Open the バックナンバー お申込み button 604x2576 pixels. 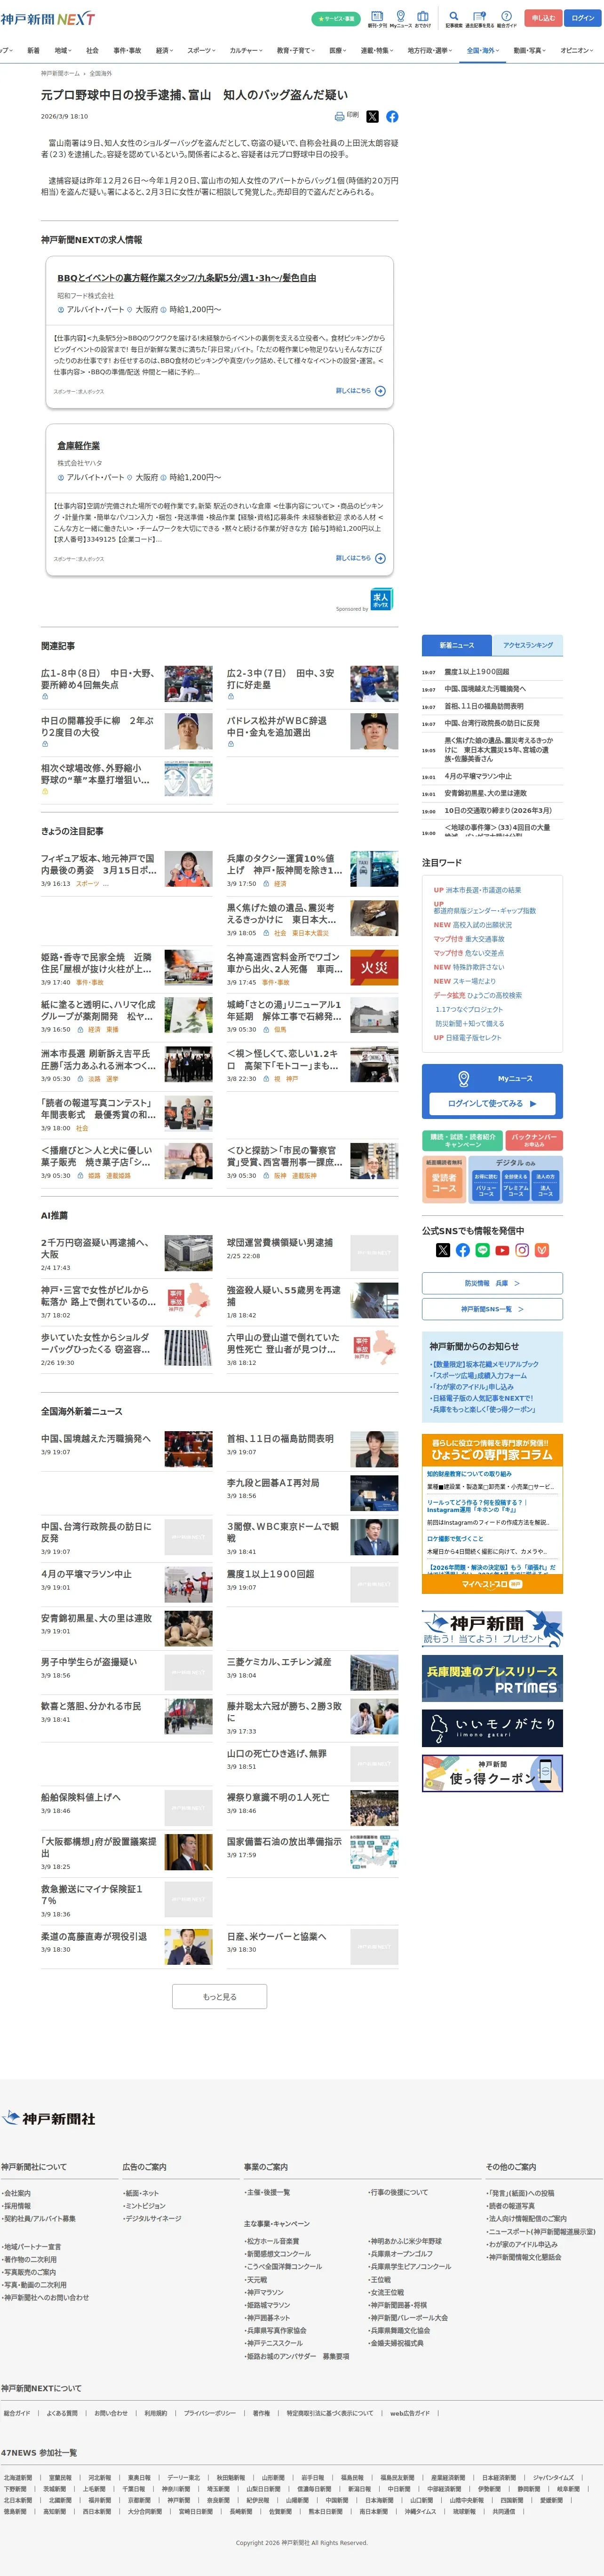point(534,1140)
